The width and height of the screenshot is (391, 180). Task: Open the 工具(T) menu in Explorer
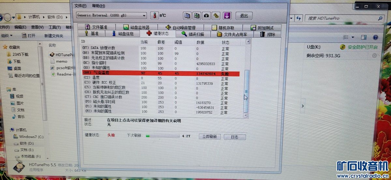(x=55, y=27)
